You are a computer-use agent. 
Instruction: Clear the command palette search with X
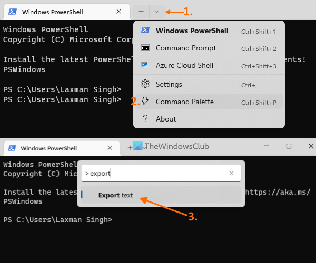231,173
